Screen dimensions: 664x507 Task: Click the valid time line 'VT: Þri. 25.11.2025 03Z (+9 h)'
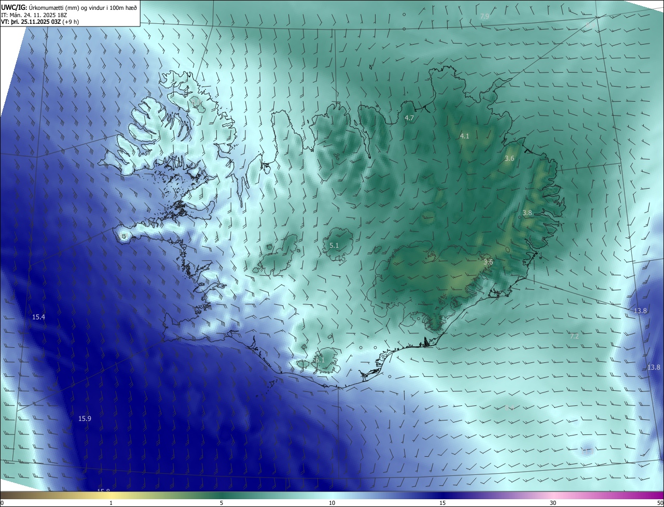40,22
